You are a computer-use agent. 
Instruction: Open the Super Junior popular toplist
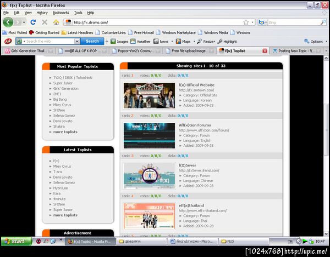point(63,83)
